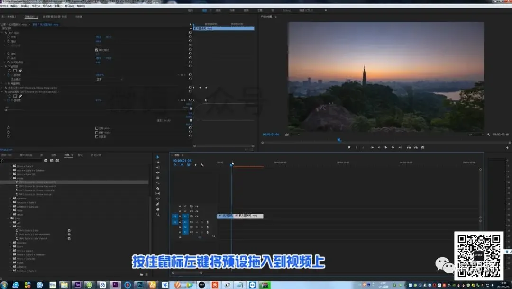Screen dimensions: 512x289
Task: Toggle the uniform scale checkbox in Effect Controls
Action: tap(97, 50)
